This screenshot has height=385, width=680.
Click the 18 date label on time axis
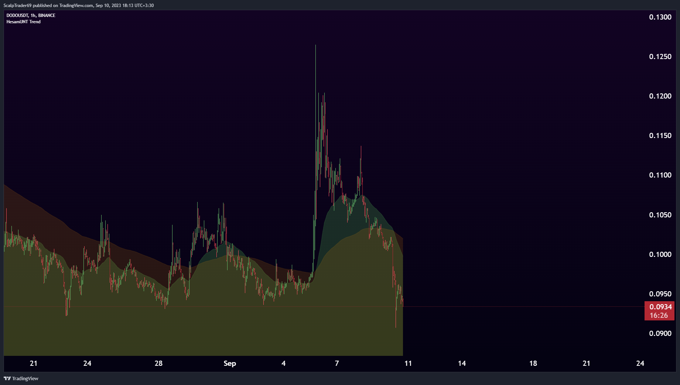point(533,363)
